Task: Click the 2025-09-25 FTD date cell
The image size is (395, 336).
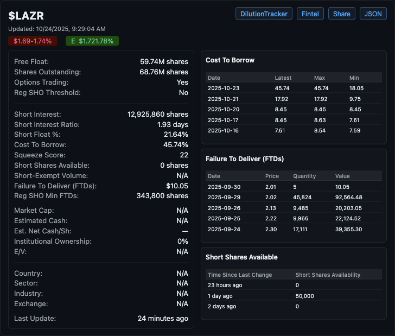Action: click(224, 219)
